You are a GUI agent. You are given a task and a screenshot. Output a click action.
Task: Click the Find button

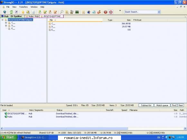pos(174,105)
